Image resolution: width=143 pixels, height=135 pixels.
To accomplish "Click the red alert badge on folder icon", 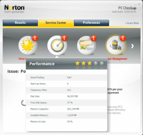I will [94, 38].
